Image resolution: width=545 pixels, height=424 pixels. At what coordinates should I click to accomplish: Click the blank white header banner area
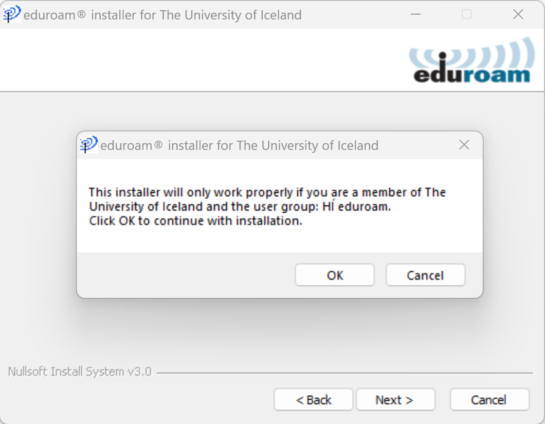201,60
